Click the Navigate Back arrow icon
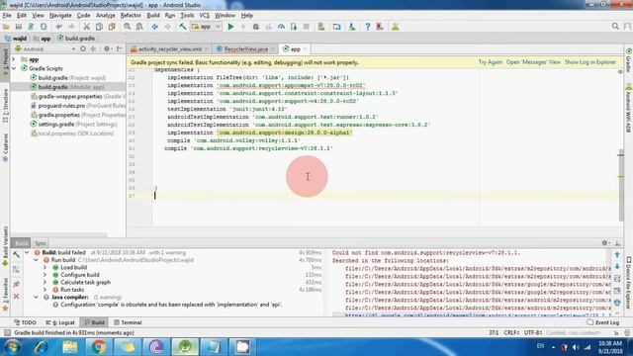The width and height of the screenshot is (633, 356). click(155, 27)
